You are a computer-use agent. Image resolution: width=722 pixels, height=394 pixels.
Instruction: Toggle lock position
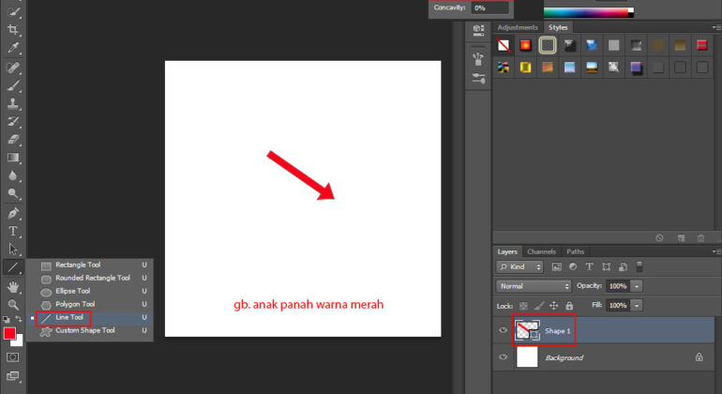click(554, 306)
